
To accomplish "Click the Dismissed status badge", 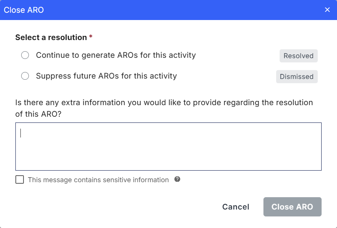I will tap(297, 77).
